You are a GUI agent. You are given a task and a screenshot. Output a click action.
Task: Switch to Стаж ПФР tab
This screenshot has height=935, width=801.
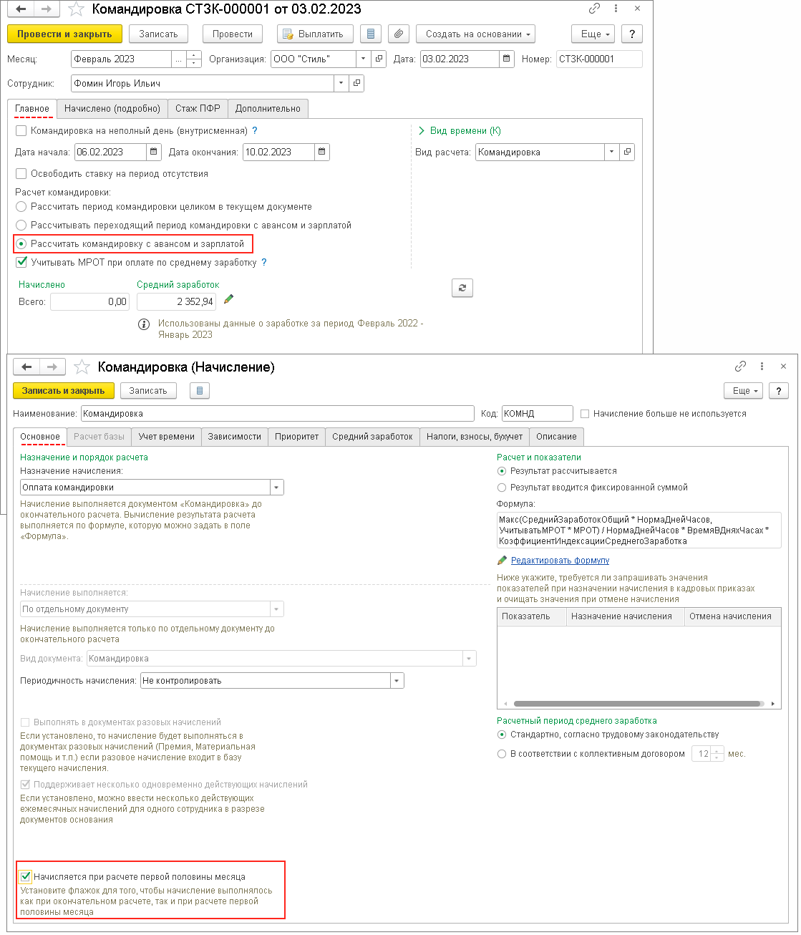(x=198, y=109)
